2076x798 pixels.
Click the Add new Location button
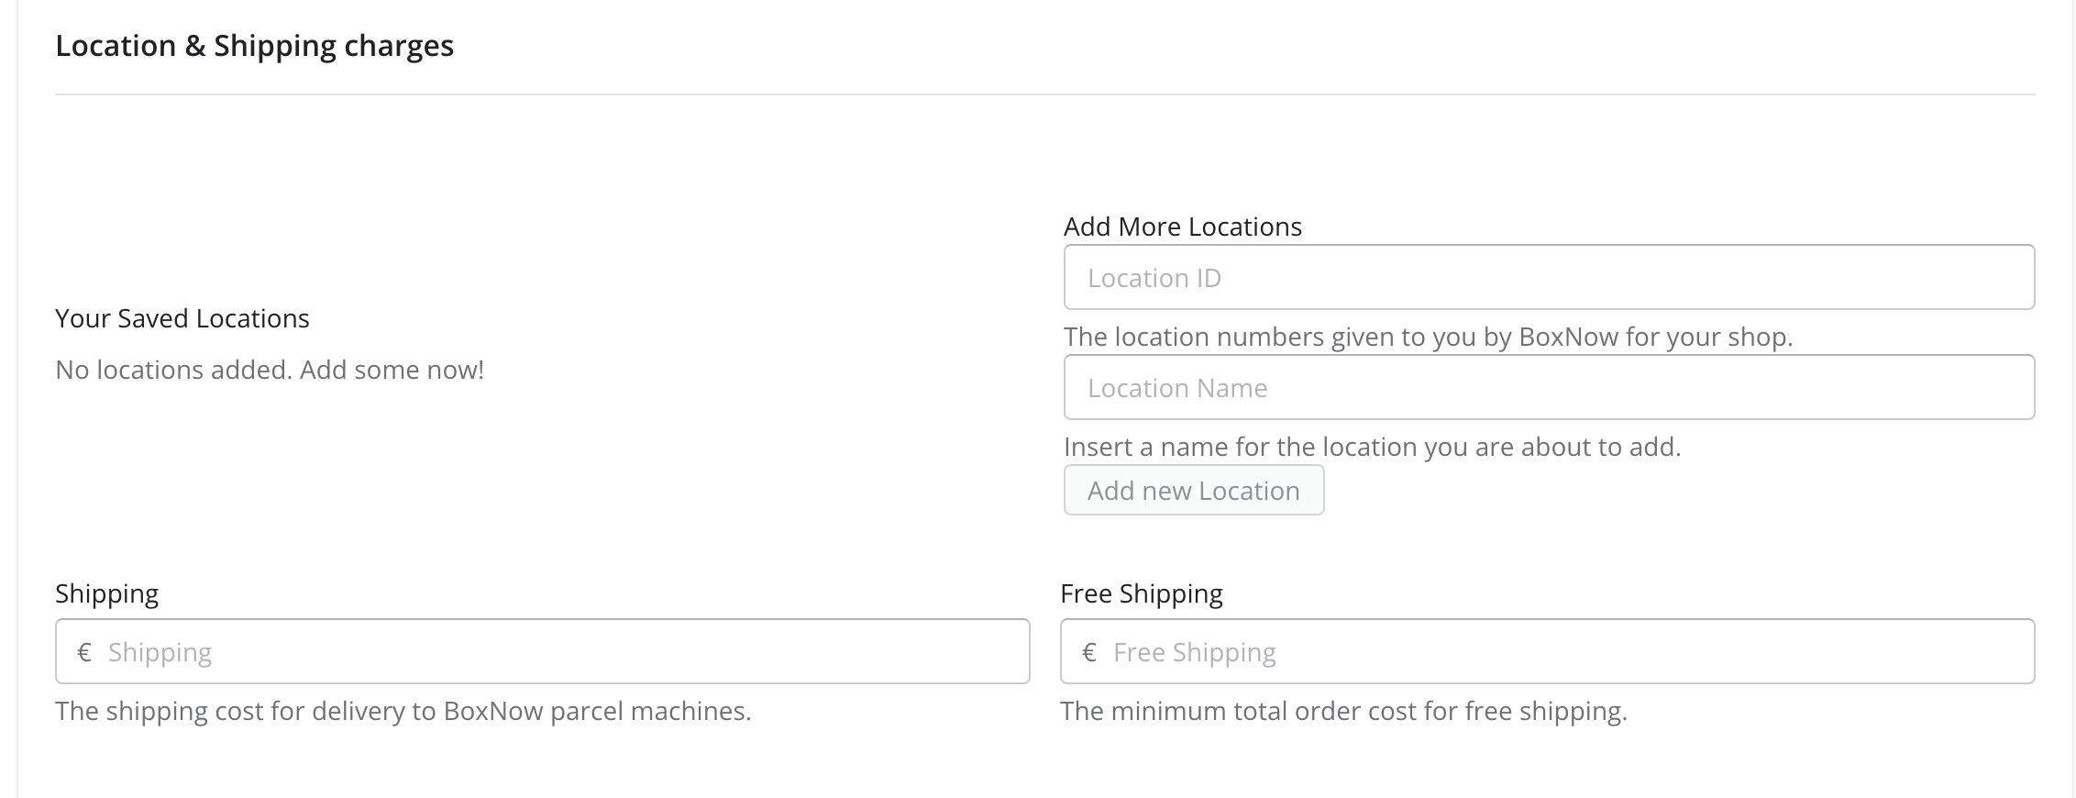click(x=1194, y=490)
